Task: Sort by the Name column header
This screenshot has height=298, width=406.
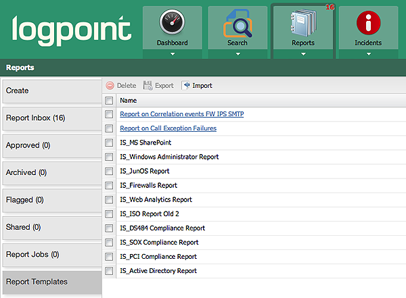Action: 129,100
